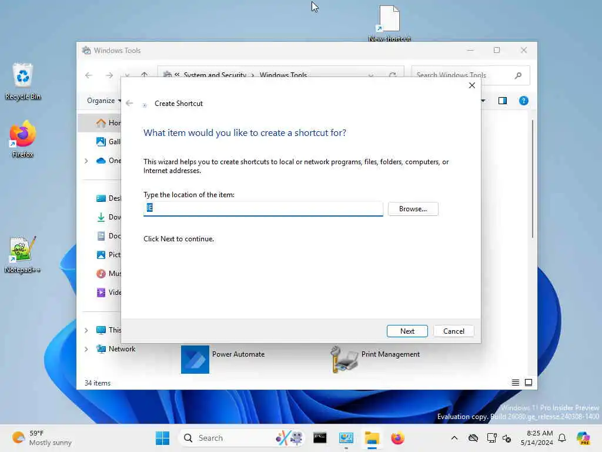This screenshot has height=452, width=602.
Task: Open the clock and calendar flyout
Action: (536, 438)
